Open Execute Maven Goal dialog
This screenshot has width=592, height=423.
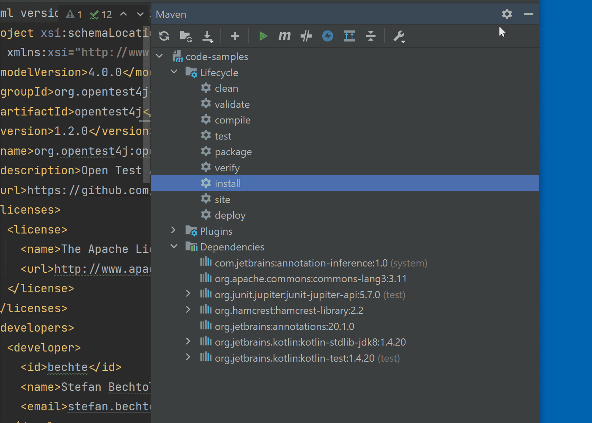click(284, 36)
